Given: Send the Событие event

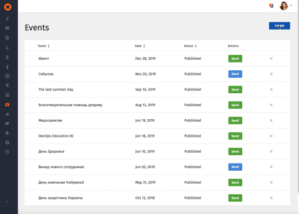Looking at the screenshot, I should pos(235,74).
